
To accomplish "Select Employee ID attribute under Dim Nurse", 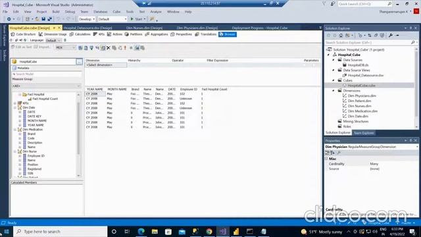I will [36, 156].
